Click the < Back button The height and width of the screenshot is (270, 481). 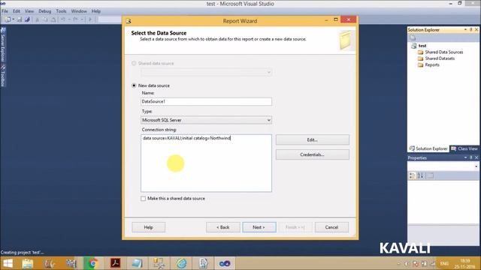(x=223, y=227)
